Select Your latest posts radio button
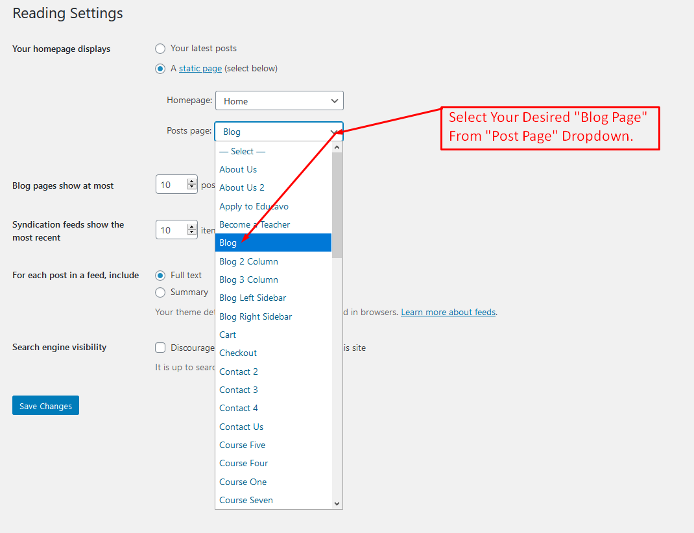The image size is (694, 533). click(160, 49)
